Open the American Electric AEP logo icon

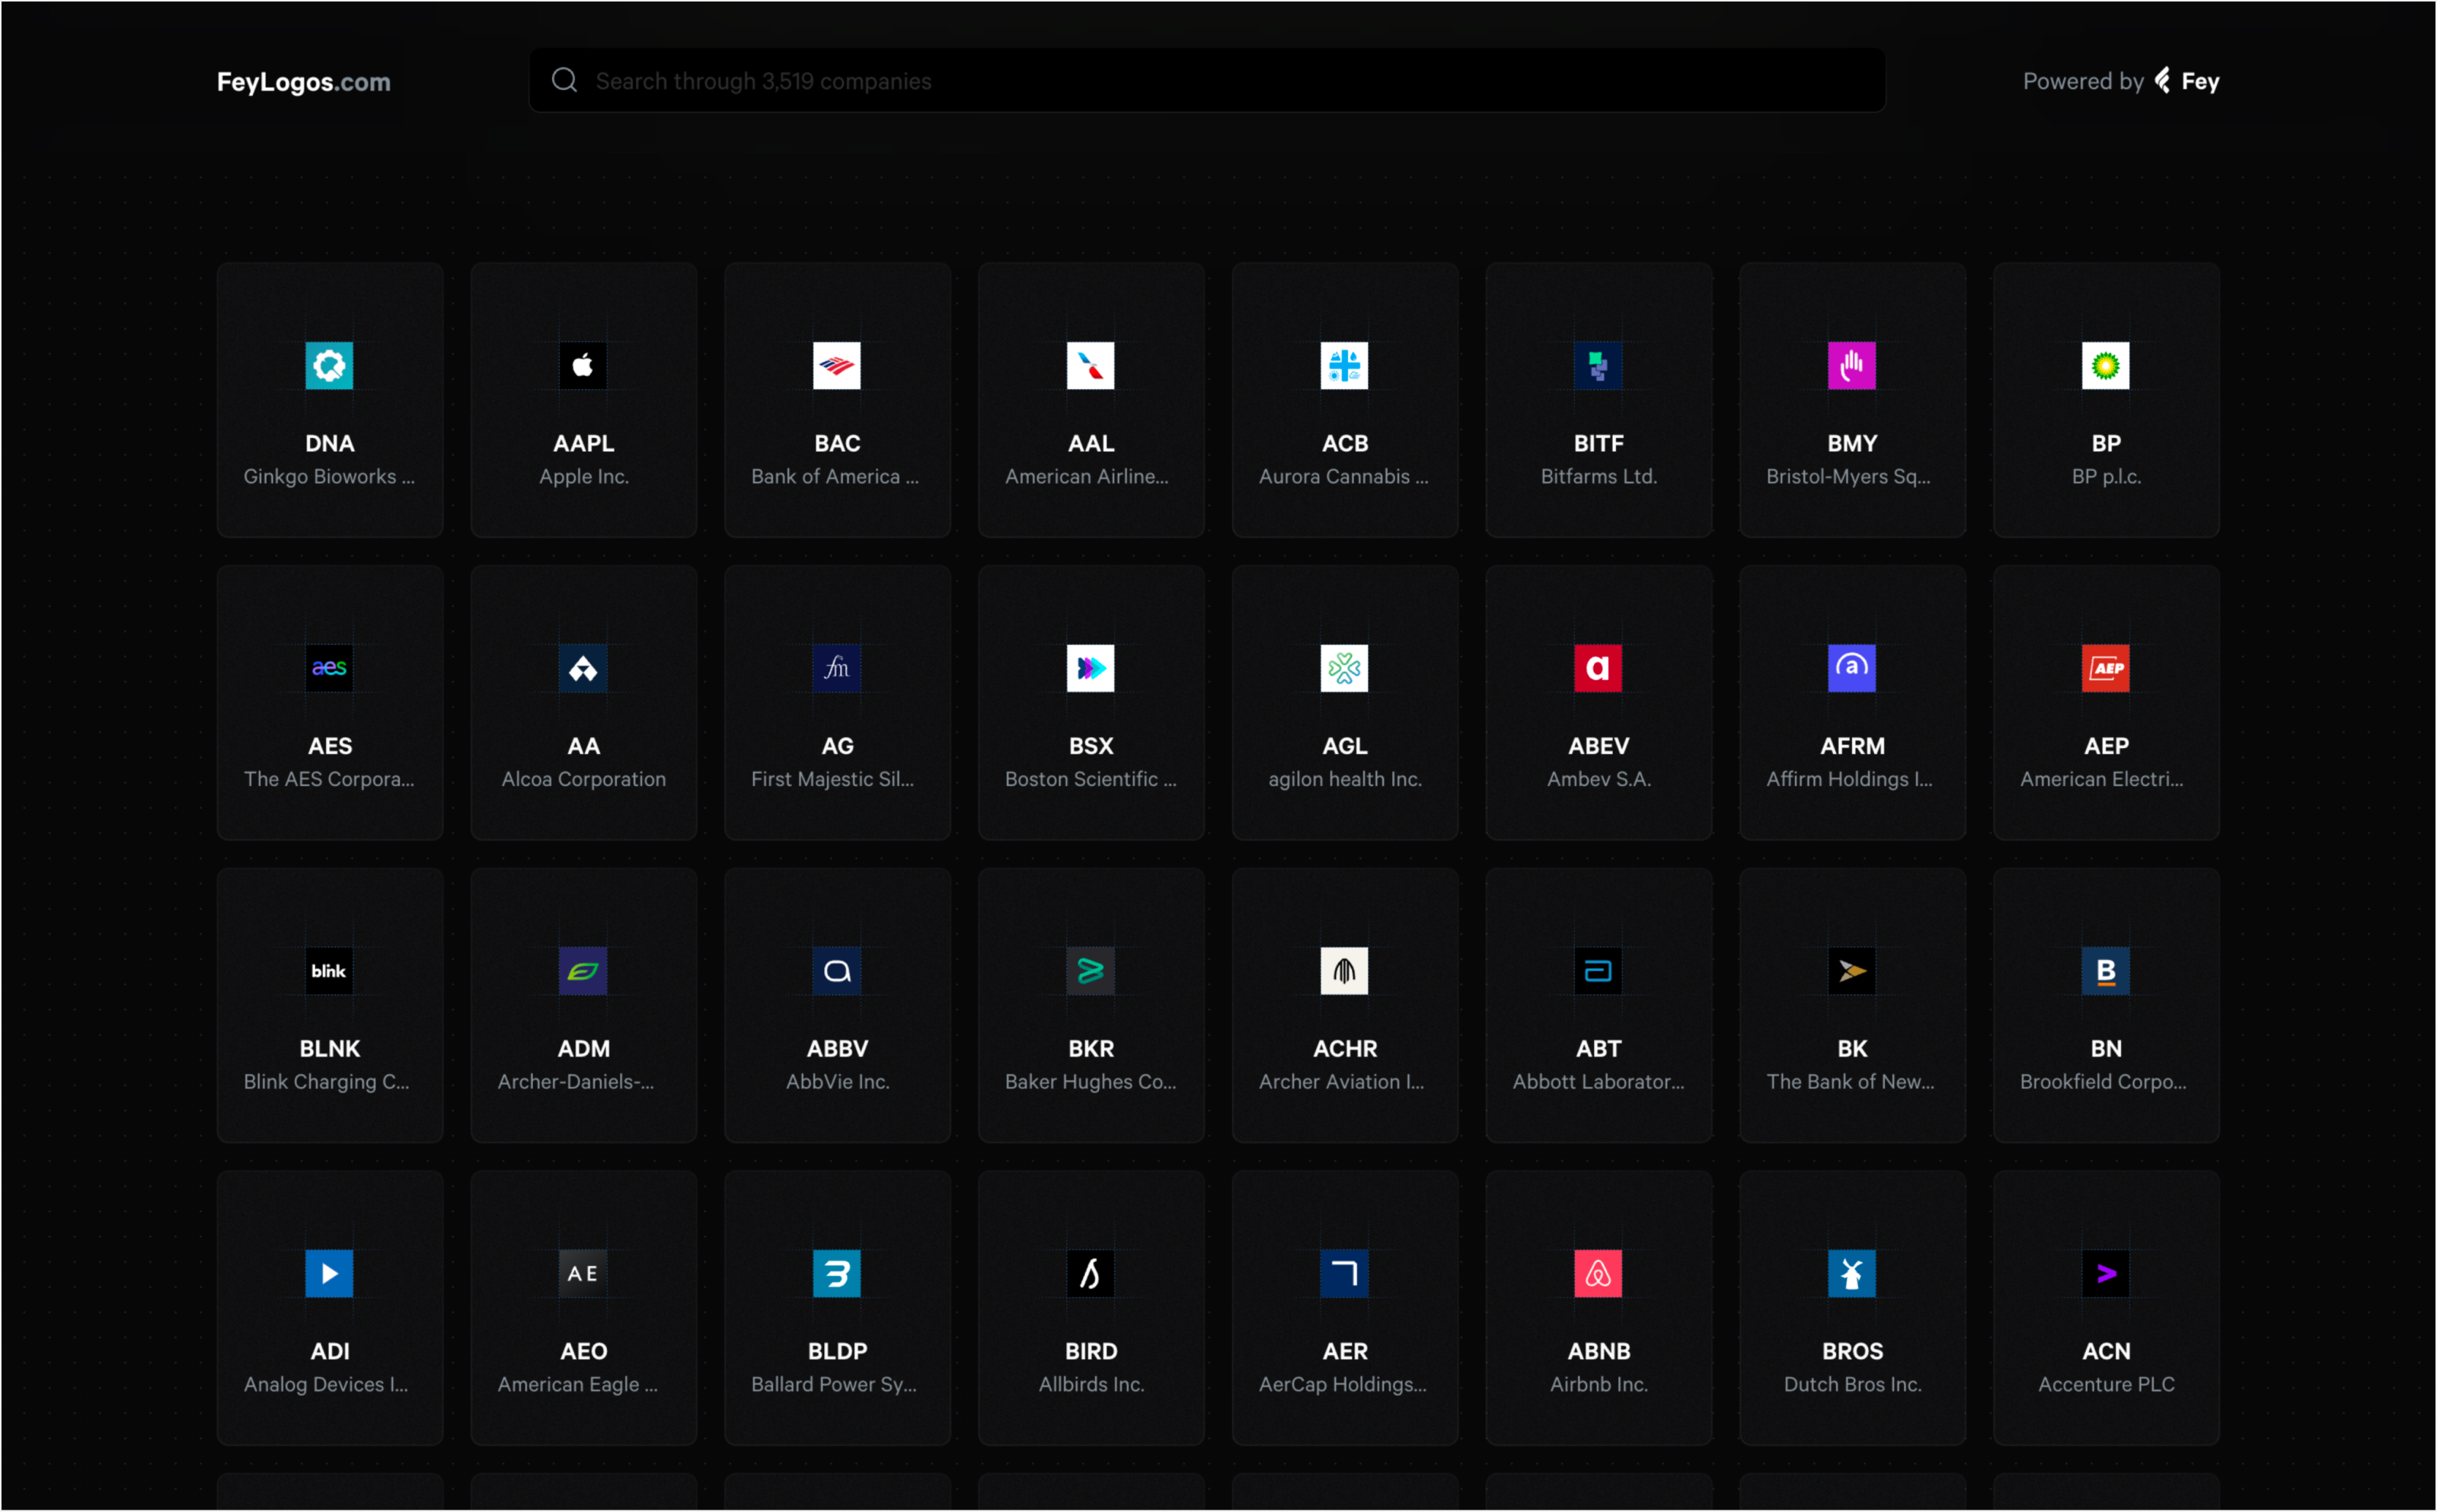(2106, 668)
